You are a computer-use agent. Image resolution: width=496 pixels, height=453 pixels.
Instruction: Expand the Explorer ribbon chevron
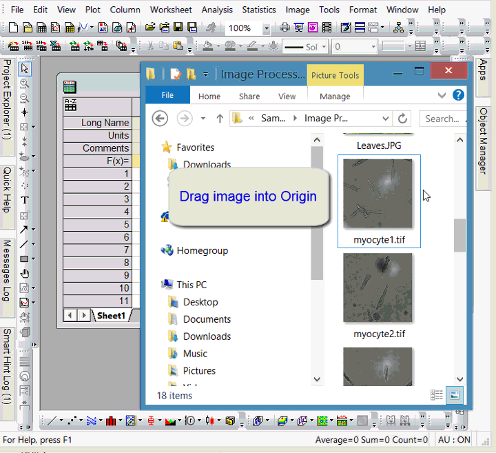[442, 96]
